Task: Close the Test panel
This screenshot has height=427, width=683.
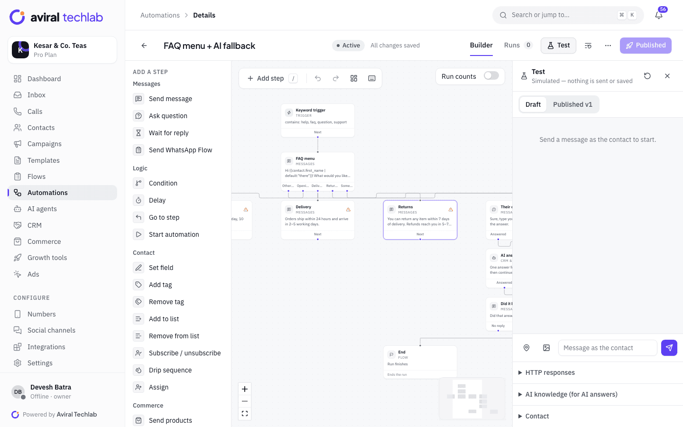Action: [667, 76]
